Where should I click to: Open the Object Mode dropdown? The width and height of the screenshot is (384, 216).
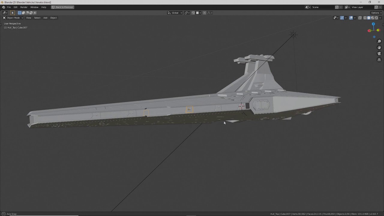[x=13, y=18]
